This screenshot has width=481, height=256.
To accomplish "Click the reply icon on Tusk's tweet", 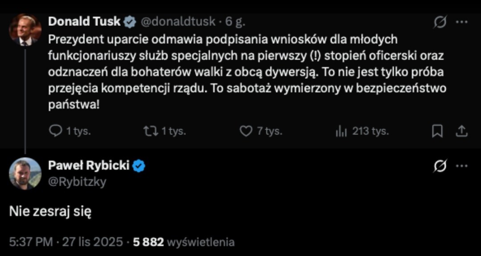I will (55, 131).
